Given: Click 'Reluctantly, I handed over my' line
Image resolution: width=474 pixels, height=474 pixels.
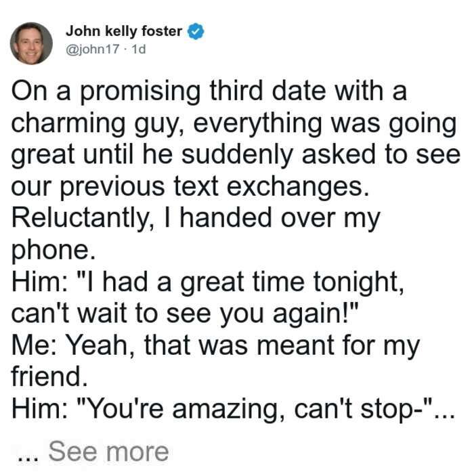Looking at the screenshot, I should pos(196,219).
